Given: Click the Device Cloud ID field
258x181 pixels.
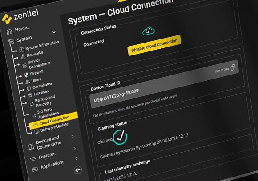Looking at the screenshot, I should pos(164,84).
